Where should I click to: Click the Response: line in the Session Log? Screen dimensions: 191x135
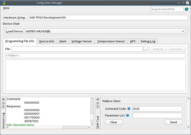(14, 106)
